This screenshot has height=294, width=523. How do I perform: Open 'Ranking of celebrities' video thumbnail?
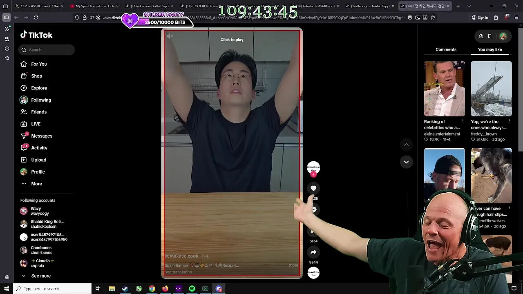(444, 89)
